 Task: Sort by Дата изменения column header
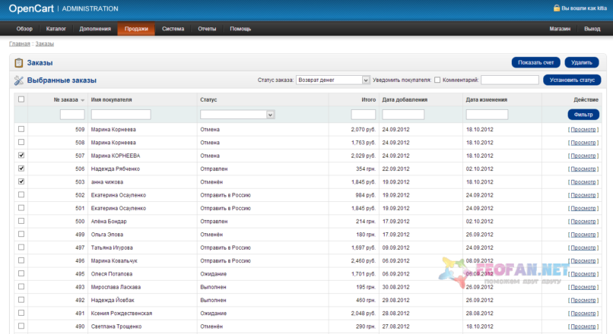click(x=486, y=100)
